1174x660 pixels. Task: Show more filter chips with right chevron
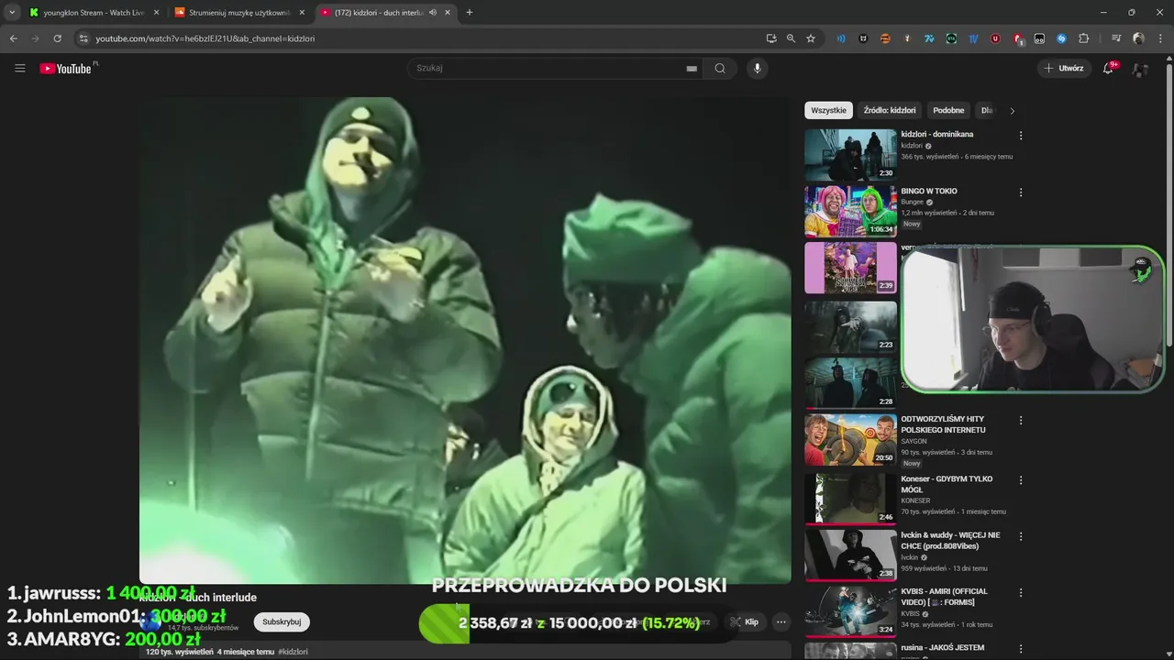point(1012,111)
